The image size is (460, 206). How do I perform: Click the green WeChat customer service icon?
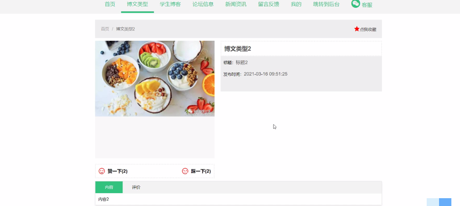(x=356, y=4)
